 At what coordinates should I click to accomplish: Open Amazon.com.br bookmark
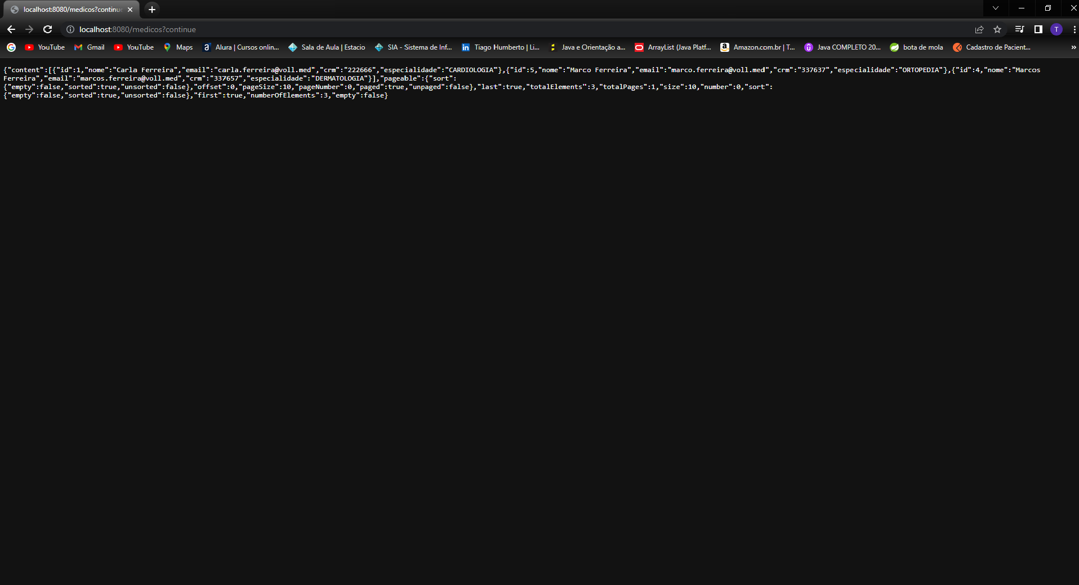758,47
